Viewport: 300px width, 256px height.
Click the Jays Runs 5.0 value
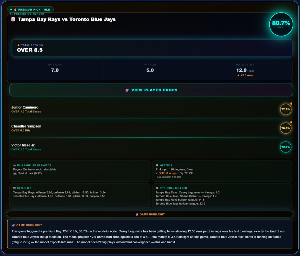click(150, 70)
